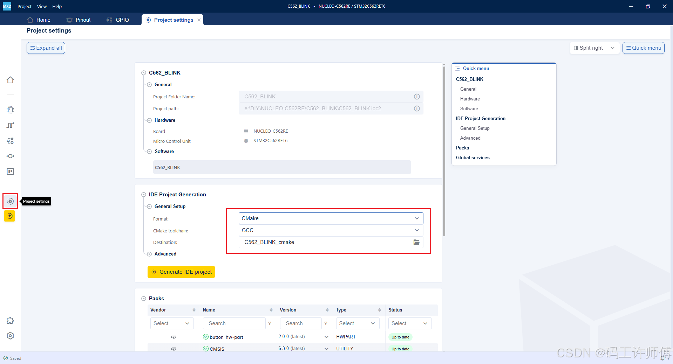Image resolution: width=673 pixels, height=364 pixels.
Task: Jump to Packs in Quick menu
Action: (x=462, y=148)
